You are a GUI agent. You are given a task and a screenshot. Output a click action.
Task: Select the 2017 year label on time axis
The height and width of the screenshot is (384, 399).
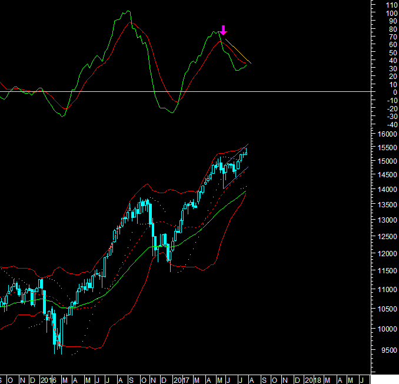(181, 380)
